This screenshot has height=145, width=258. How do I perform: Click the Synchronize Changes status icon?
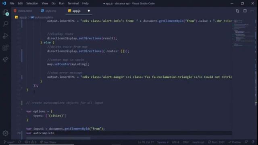[x=20, y=142]
